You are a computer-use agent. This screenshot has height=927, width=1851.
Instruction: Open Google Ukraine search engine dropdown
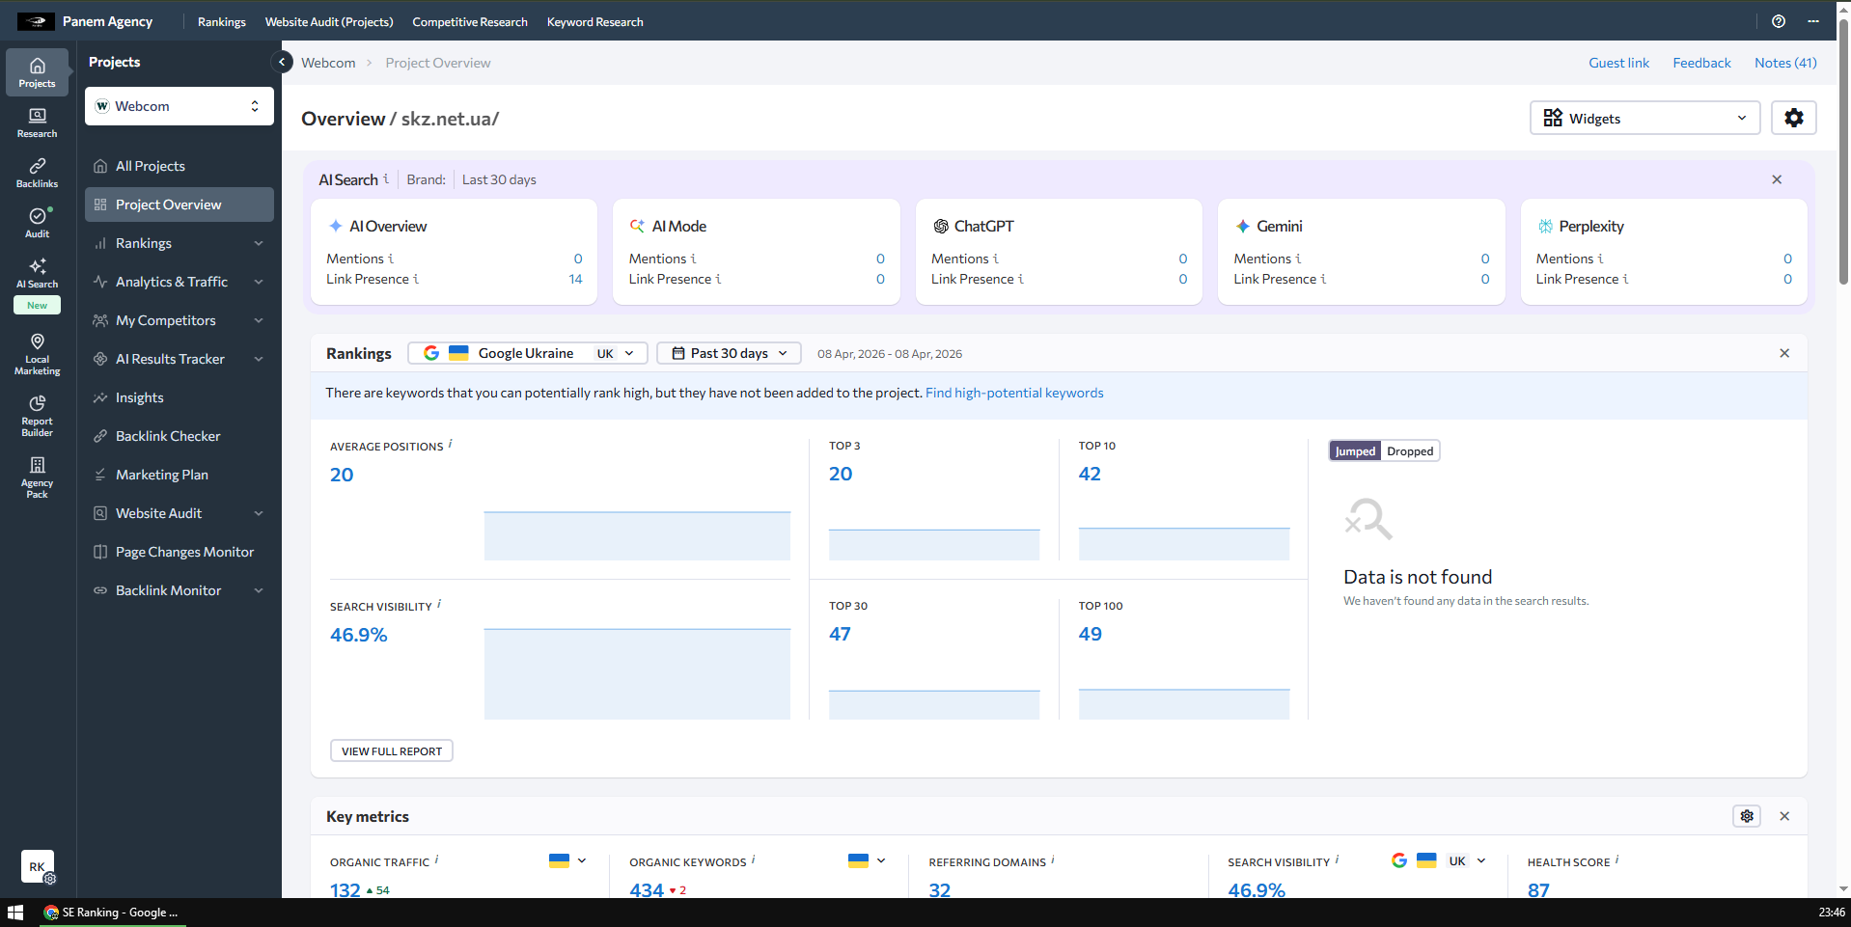[x=528, y=353]
